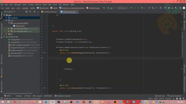Select proguard-rules.pro in the tree
The image size is (186, 104).
click(x=24, y=48)
